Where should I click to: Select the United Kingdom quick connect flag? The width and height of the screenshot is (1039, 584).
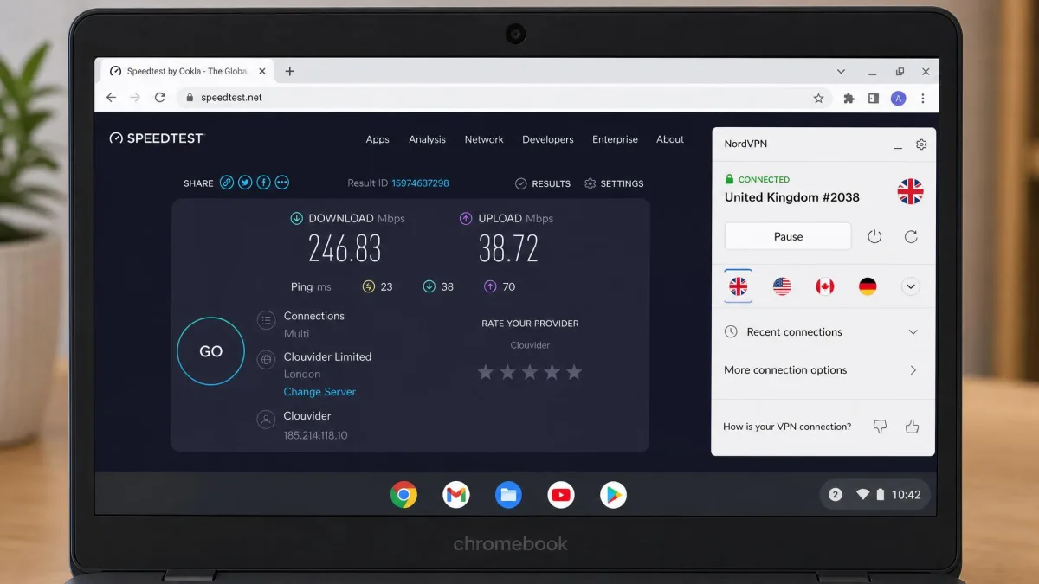(739, 286)
